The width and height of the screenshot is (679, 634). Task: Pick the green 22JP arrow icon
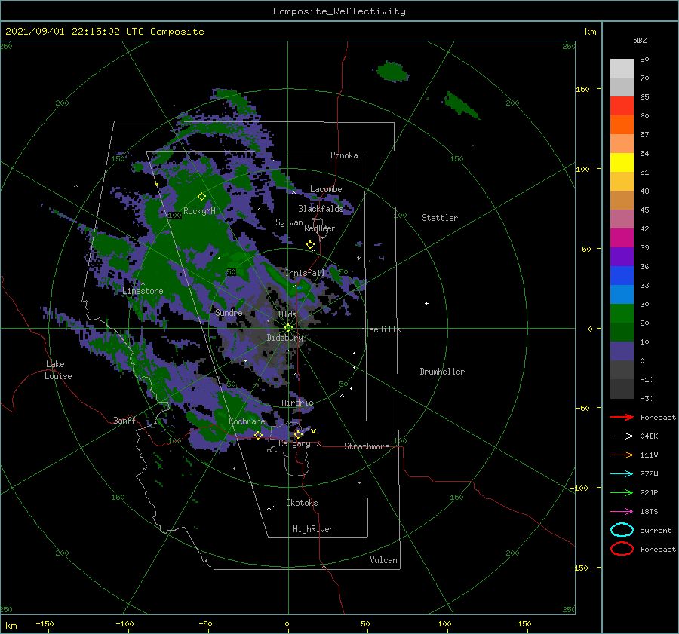[622, 492]
